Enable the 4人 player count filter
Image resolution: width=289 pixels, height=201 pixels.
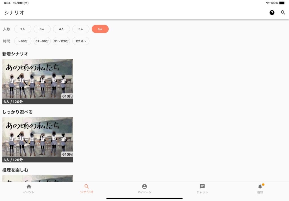pyautogui.click(x=62, y=29)
